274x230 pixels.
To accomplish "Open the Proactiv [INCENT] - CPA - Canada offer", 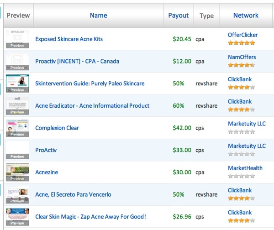I will click(77, 61).
